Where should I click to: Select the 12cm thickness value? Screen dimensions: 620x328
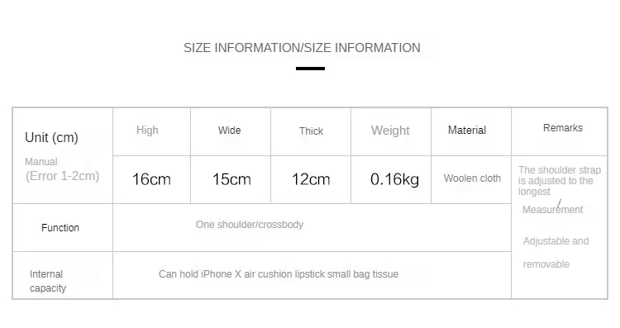point(311,179)
